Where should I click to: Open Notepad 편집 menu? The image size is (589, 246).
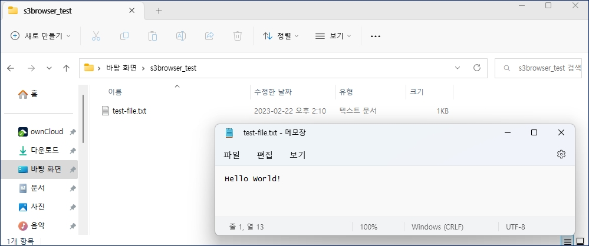(265, 155)
